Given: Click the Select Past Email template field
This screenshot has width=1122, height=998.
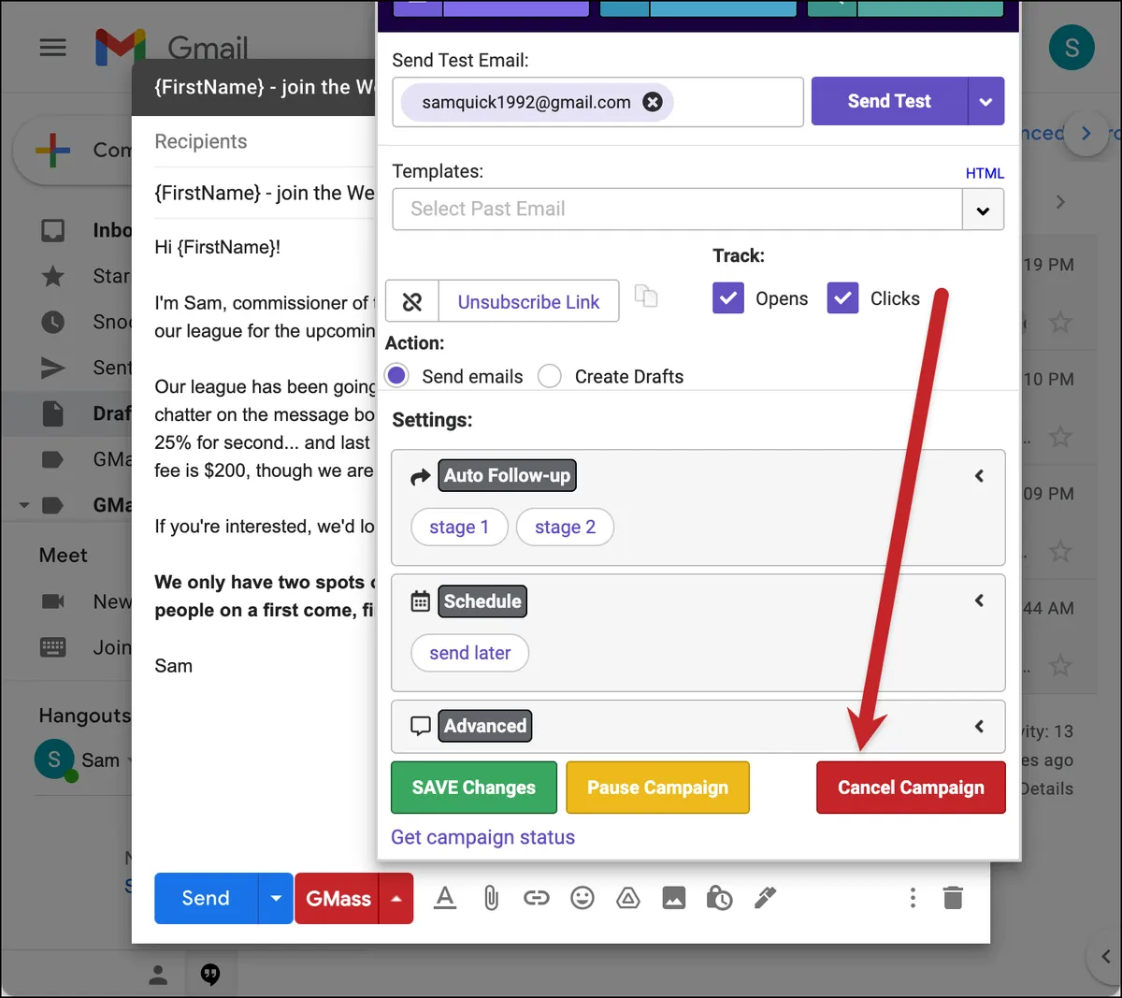Looking at the screenshot, I should point(677,210).
